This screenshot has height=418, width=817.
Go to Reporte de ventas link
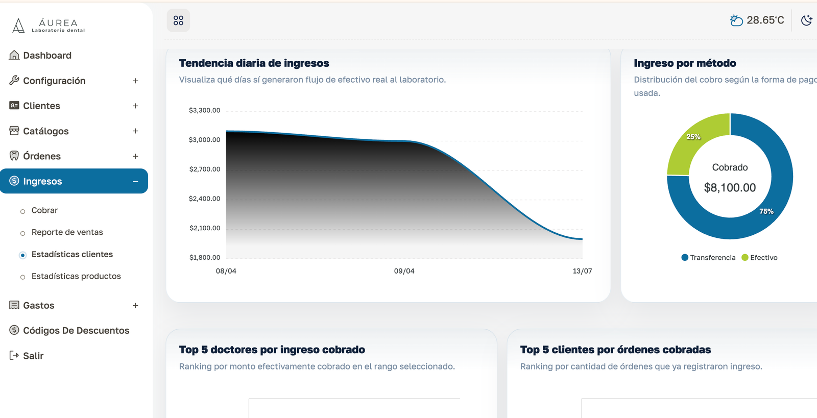click(x=67, y=232)
